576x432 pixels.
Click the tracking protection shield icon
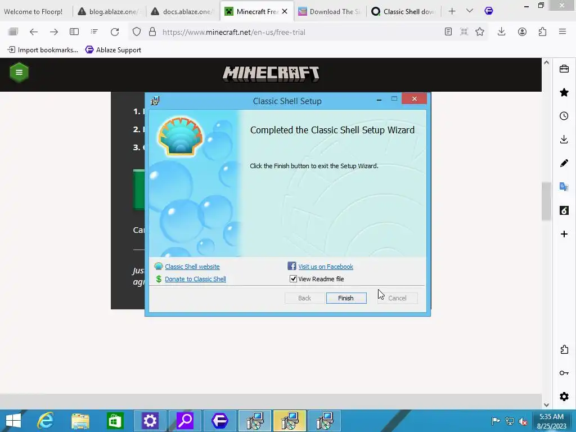click(x=137, y=32)
